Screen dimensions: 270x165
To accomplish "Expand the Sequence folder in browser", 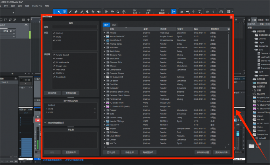I will pos(254,46).
